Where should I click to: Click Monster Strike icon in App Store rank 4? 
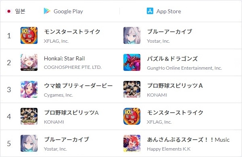coord(132,116)
